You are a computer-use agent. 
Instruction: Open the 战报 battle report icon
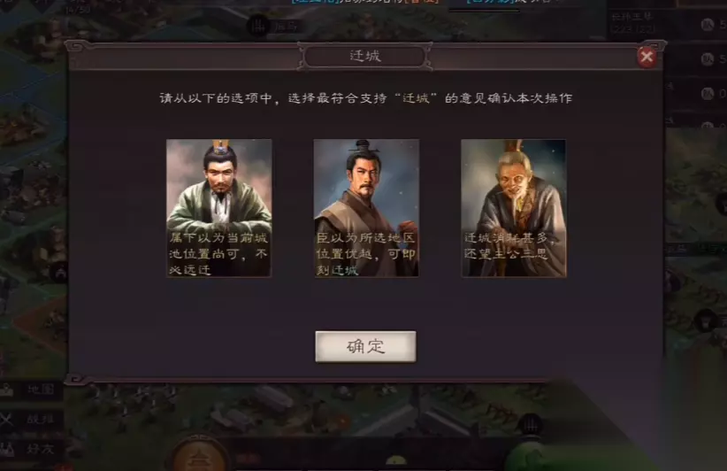point(32,419)
